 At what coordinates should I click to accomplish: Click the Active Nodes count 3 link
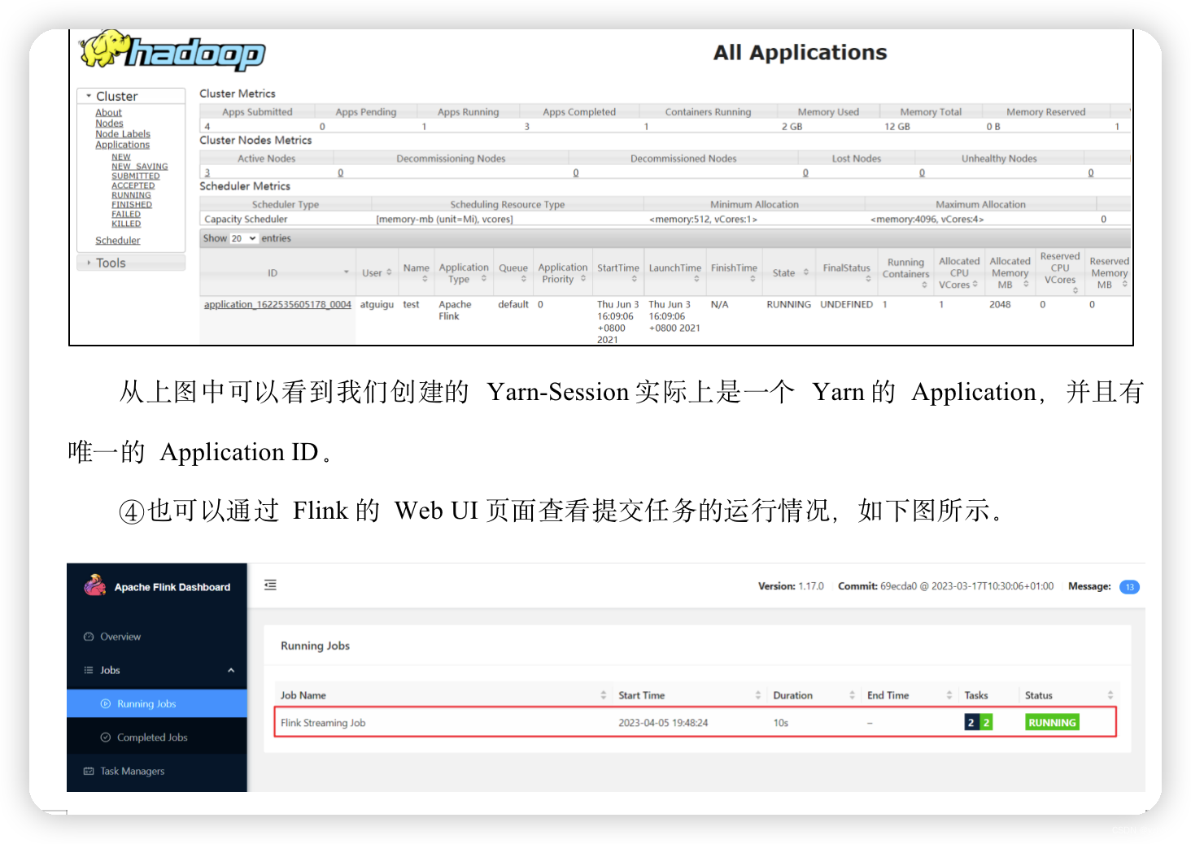click(207, 173)
